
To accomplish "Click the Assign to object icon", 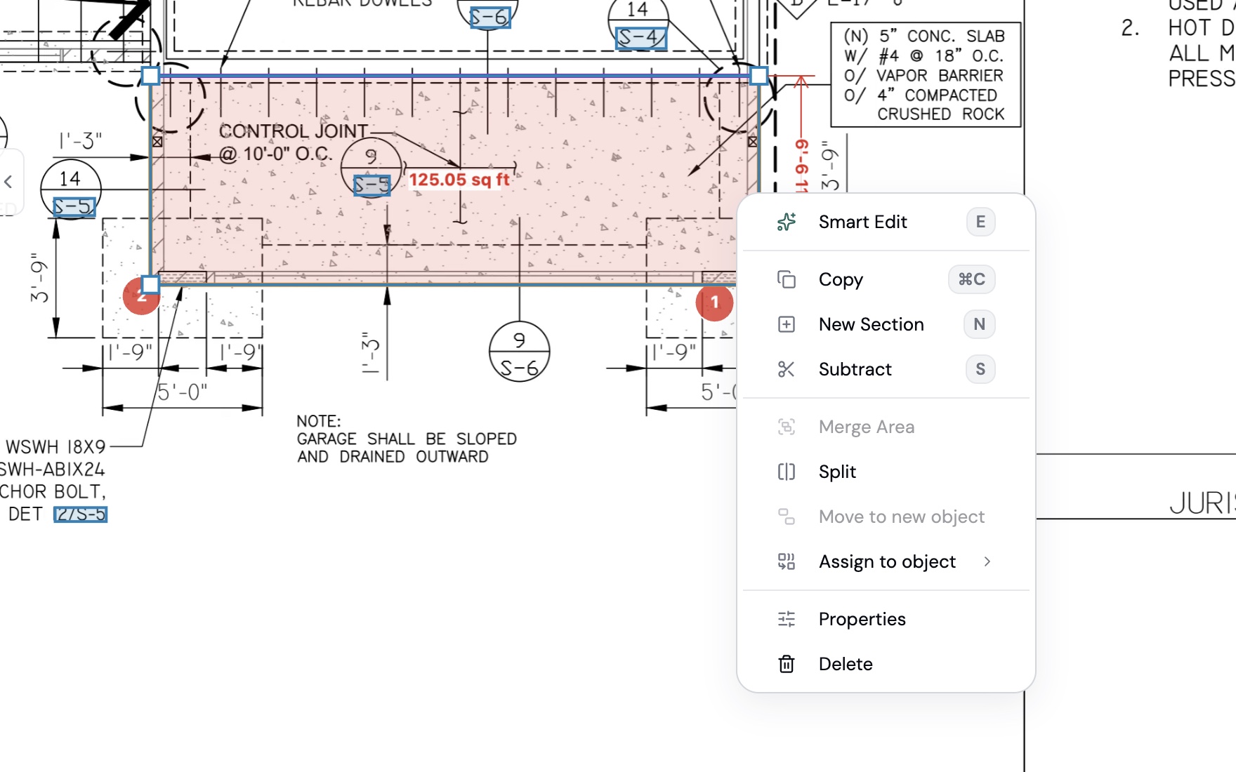I will coord(787,561).
